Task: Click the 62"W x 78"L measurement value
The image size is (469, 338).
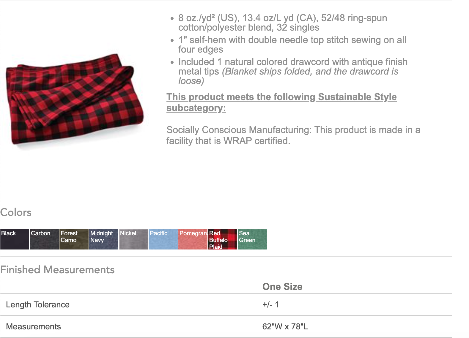Action: [285, 327]
